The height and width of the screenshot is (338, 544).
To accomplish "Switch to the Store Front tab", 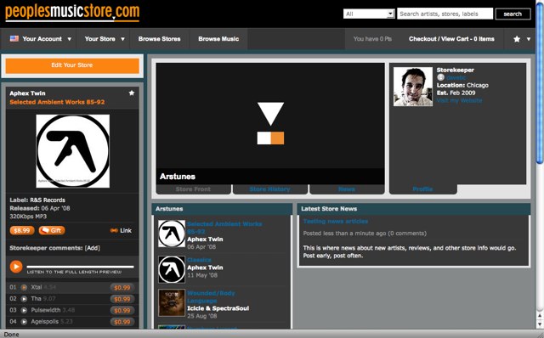I will [193, 189].
